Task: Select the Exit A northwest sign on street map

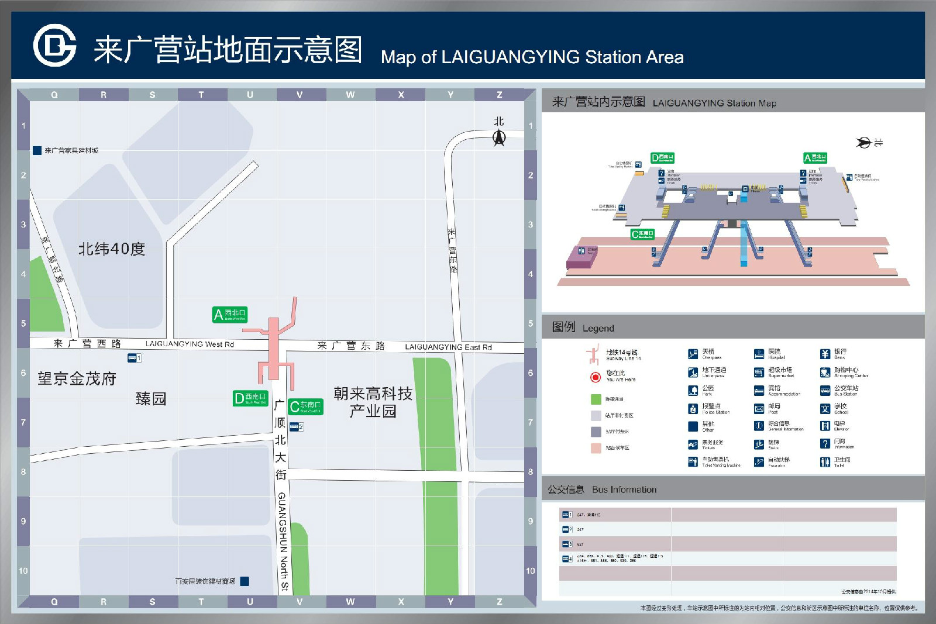Action: [229, 315]
